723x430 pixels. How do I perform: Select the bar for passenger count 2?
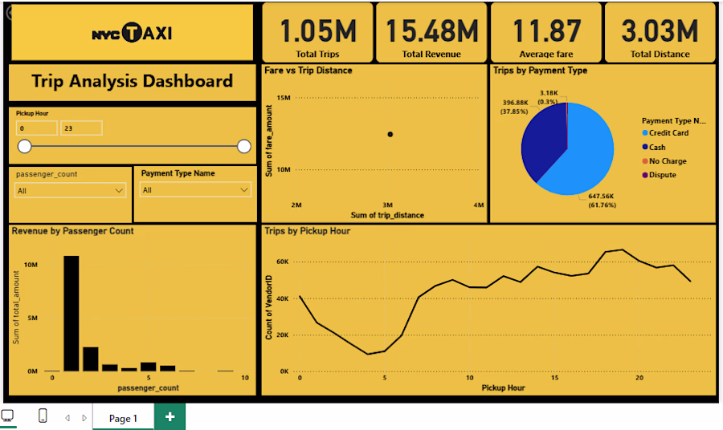click(90, 359)
